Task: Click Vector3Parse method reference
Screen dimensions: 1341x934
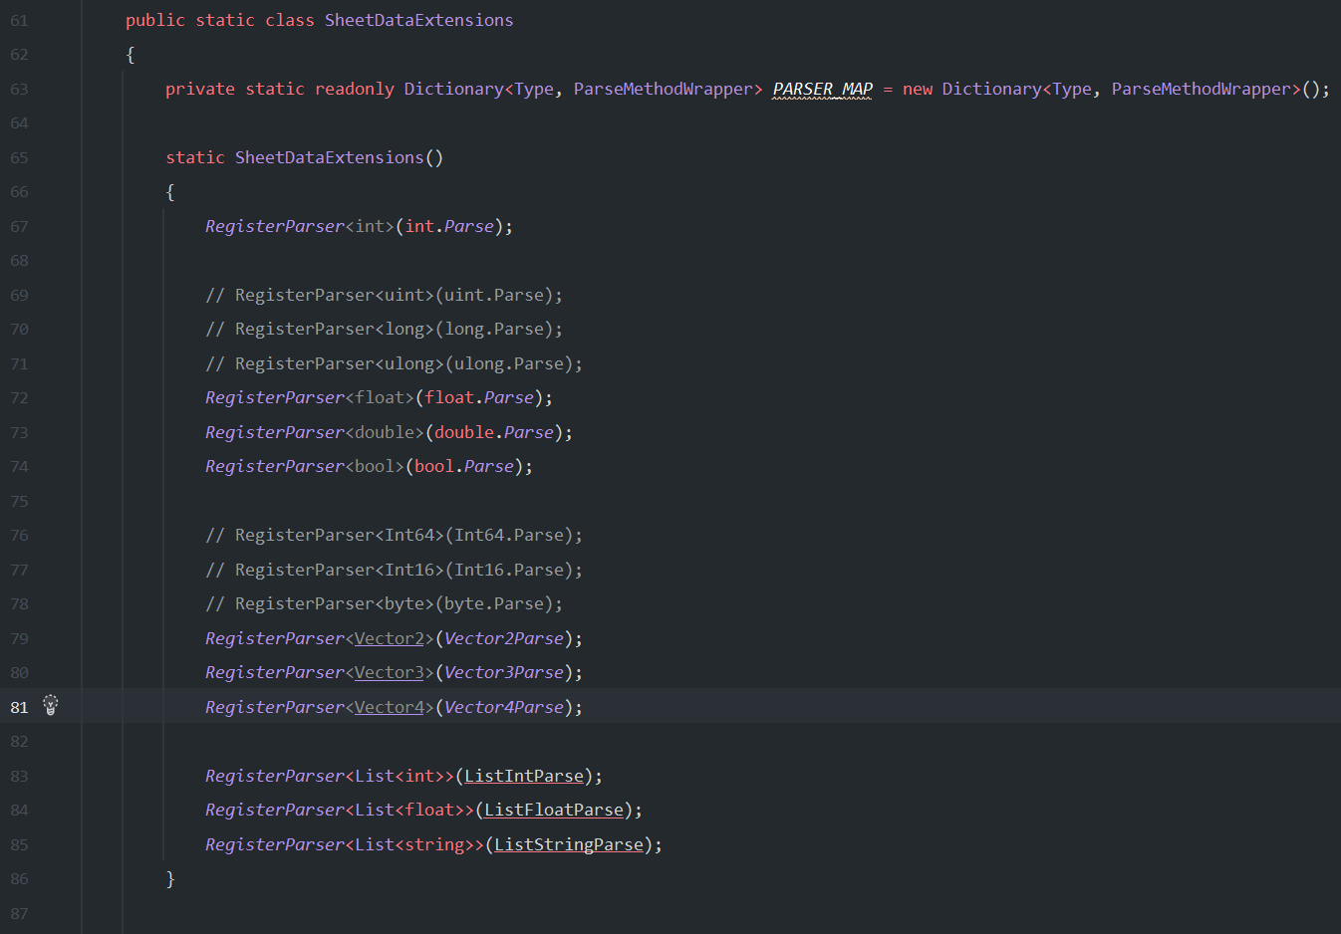Action: [504, 672]
